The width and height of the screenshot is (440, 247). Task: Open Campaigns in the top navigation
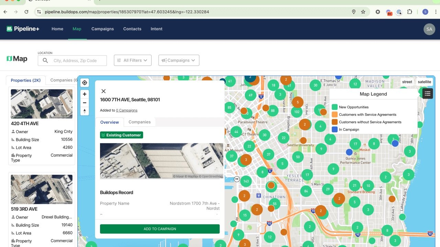102,29
